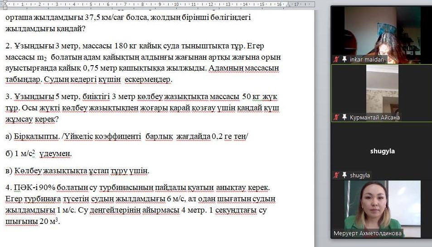Select Меруерт Ахметолдинова's video thumbnail
The width and height of the screenshot is (432, 247).
382,206
